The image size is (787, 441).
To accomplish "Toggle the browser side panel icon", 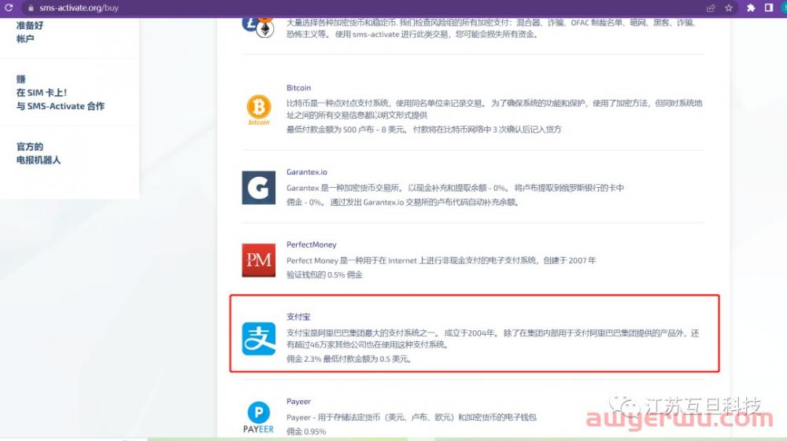I will (x=768, y=8).
